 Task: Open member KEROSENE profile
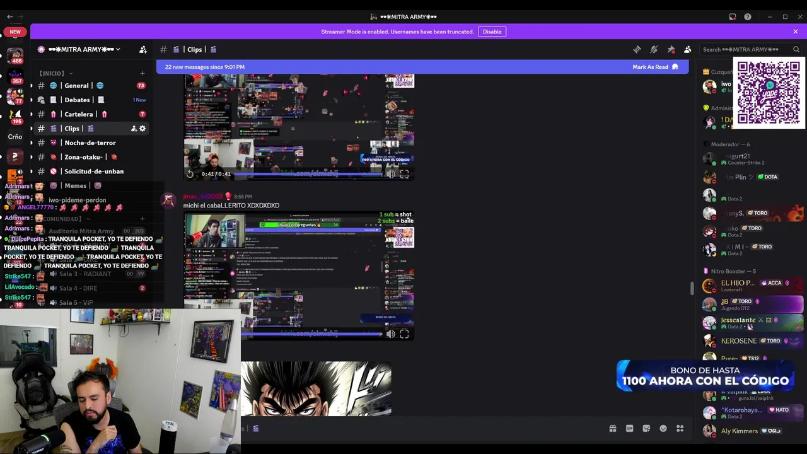click(752, 341)
